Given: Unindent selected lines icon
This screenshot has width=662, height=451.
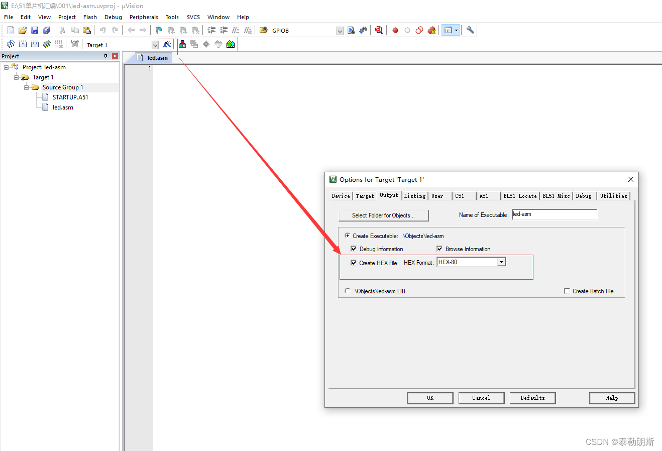Looking at the screenshot, I should click(224, 30).
